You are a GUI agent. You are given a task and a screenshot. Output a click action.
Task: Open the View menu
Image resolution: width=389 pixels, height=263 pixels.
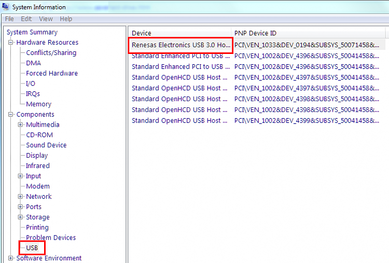tap(46, 19)
